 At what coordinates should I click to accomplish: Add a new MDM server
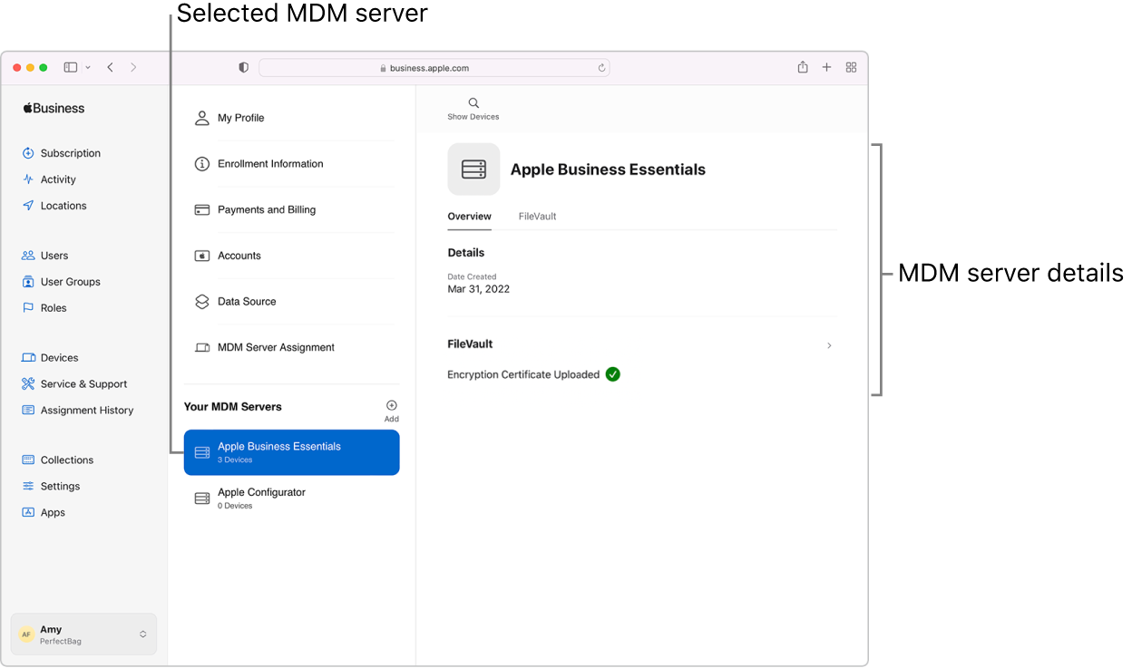click(x=391, y=406)
